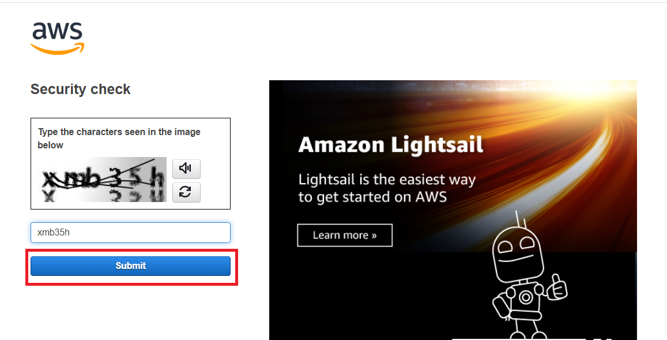
Task: Click the "Lightsail is the easiest way" text
Action: [386, 180]
